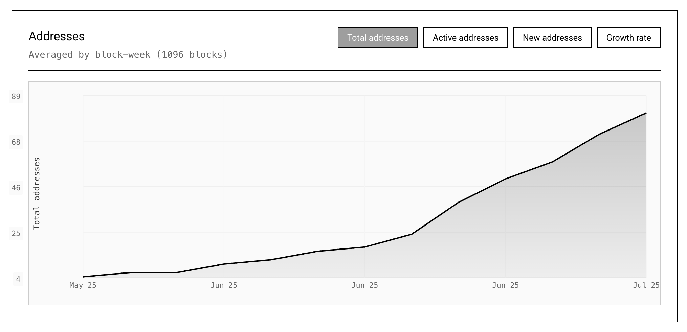The width and height of the screenshot is (687, 332).
Task: Click the divider line below the header
Action: click(344, 70)
